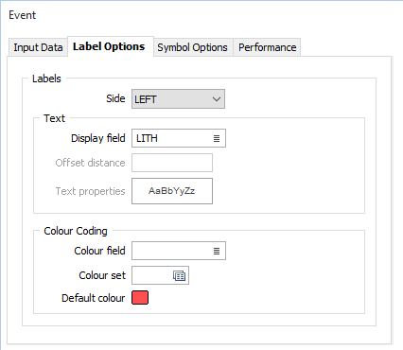403x350 pixels.
Task: Open the AaBbYyZz text properties preview
Action: click(x=172, y=191)
